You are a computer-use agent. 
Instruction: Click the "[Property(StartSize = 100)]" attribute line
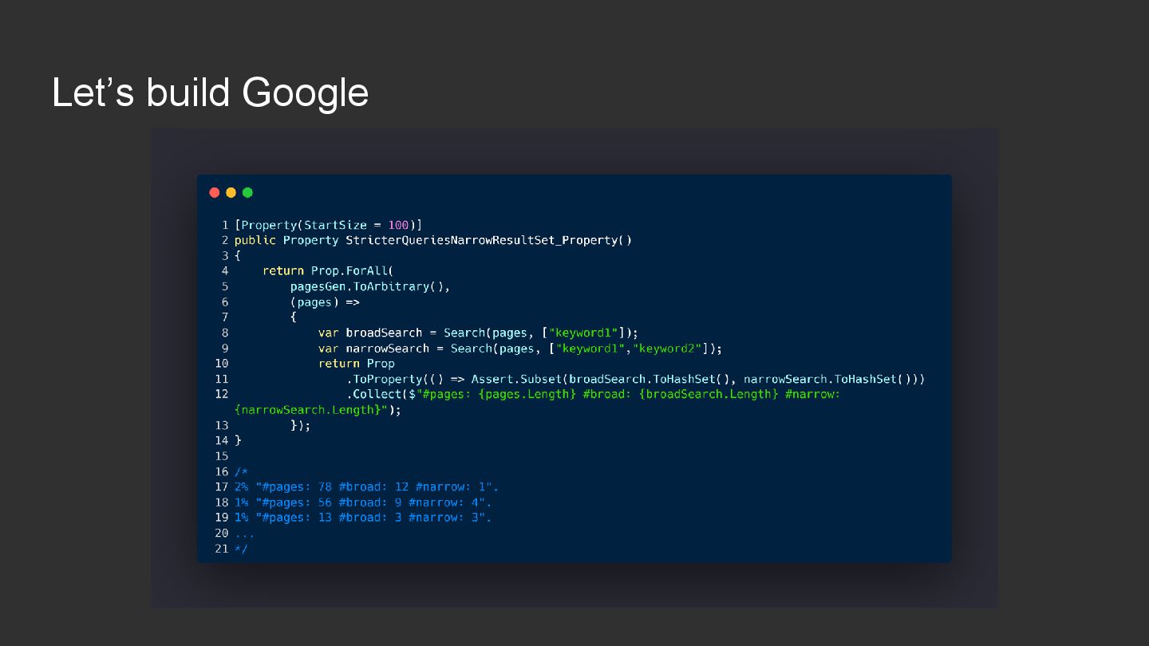click(328, 225)
